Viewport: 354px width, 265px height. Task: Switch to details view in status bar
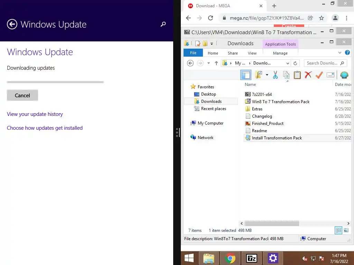[x=338, y=230]
